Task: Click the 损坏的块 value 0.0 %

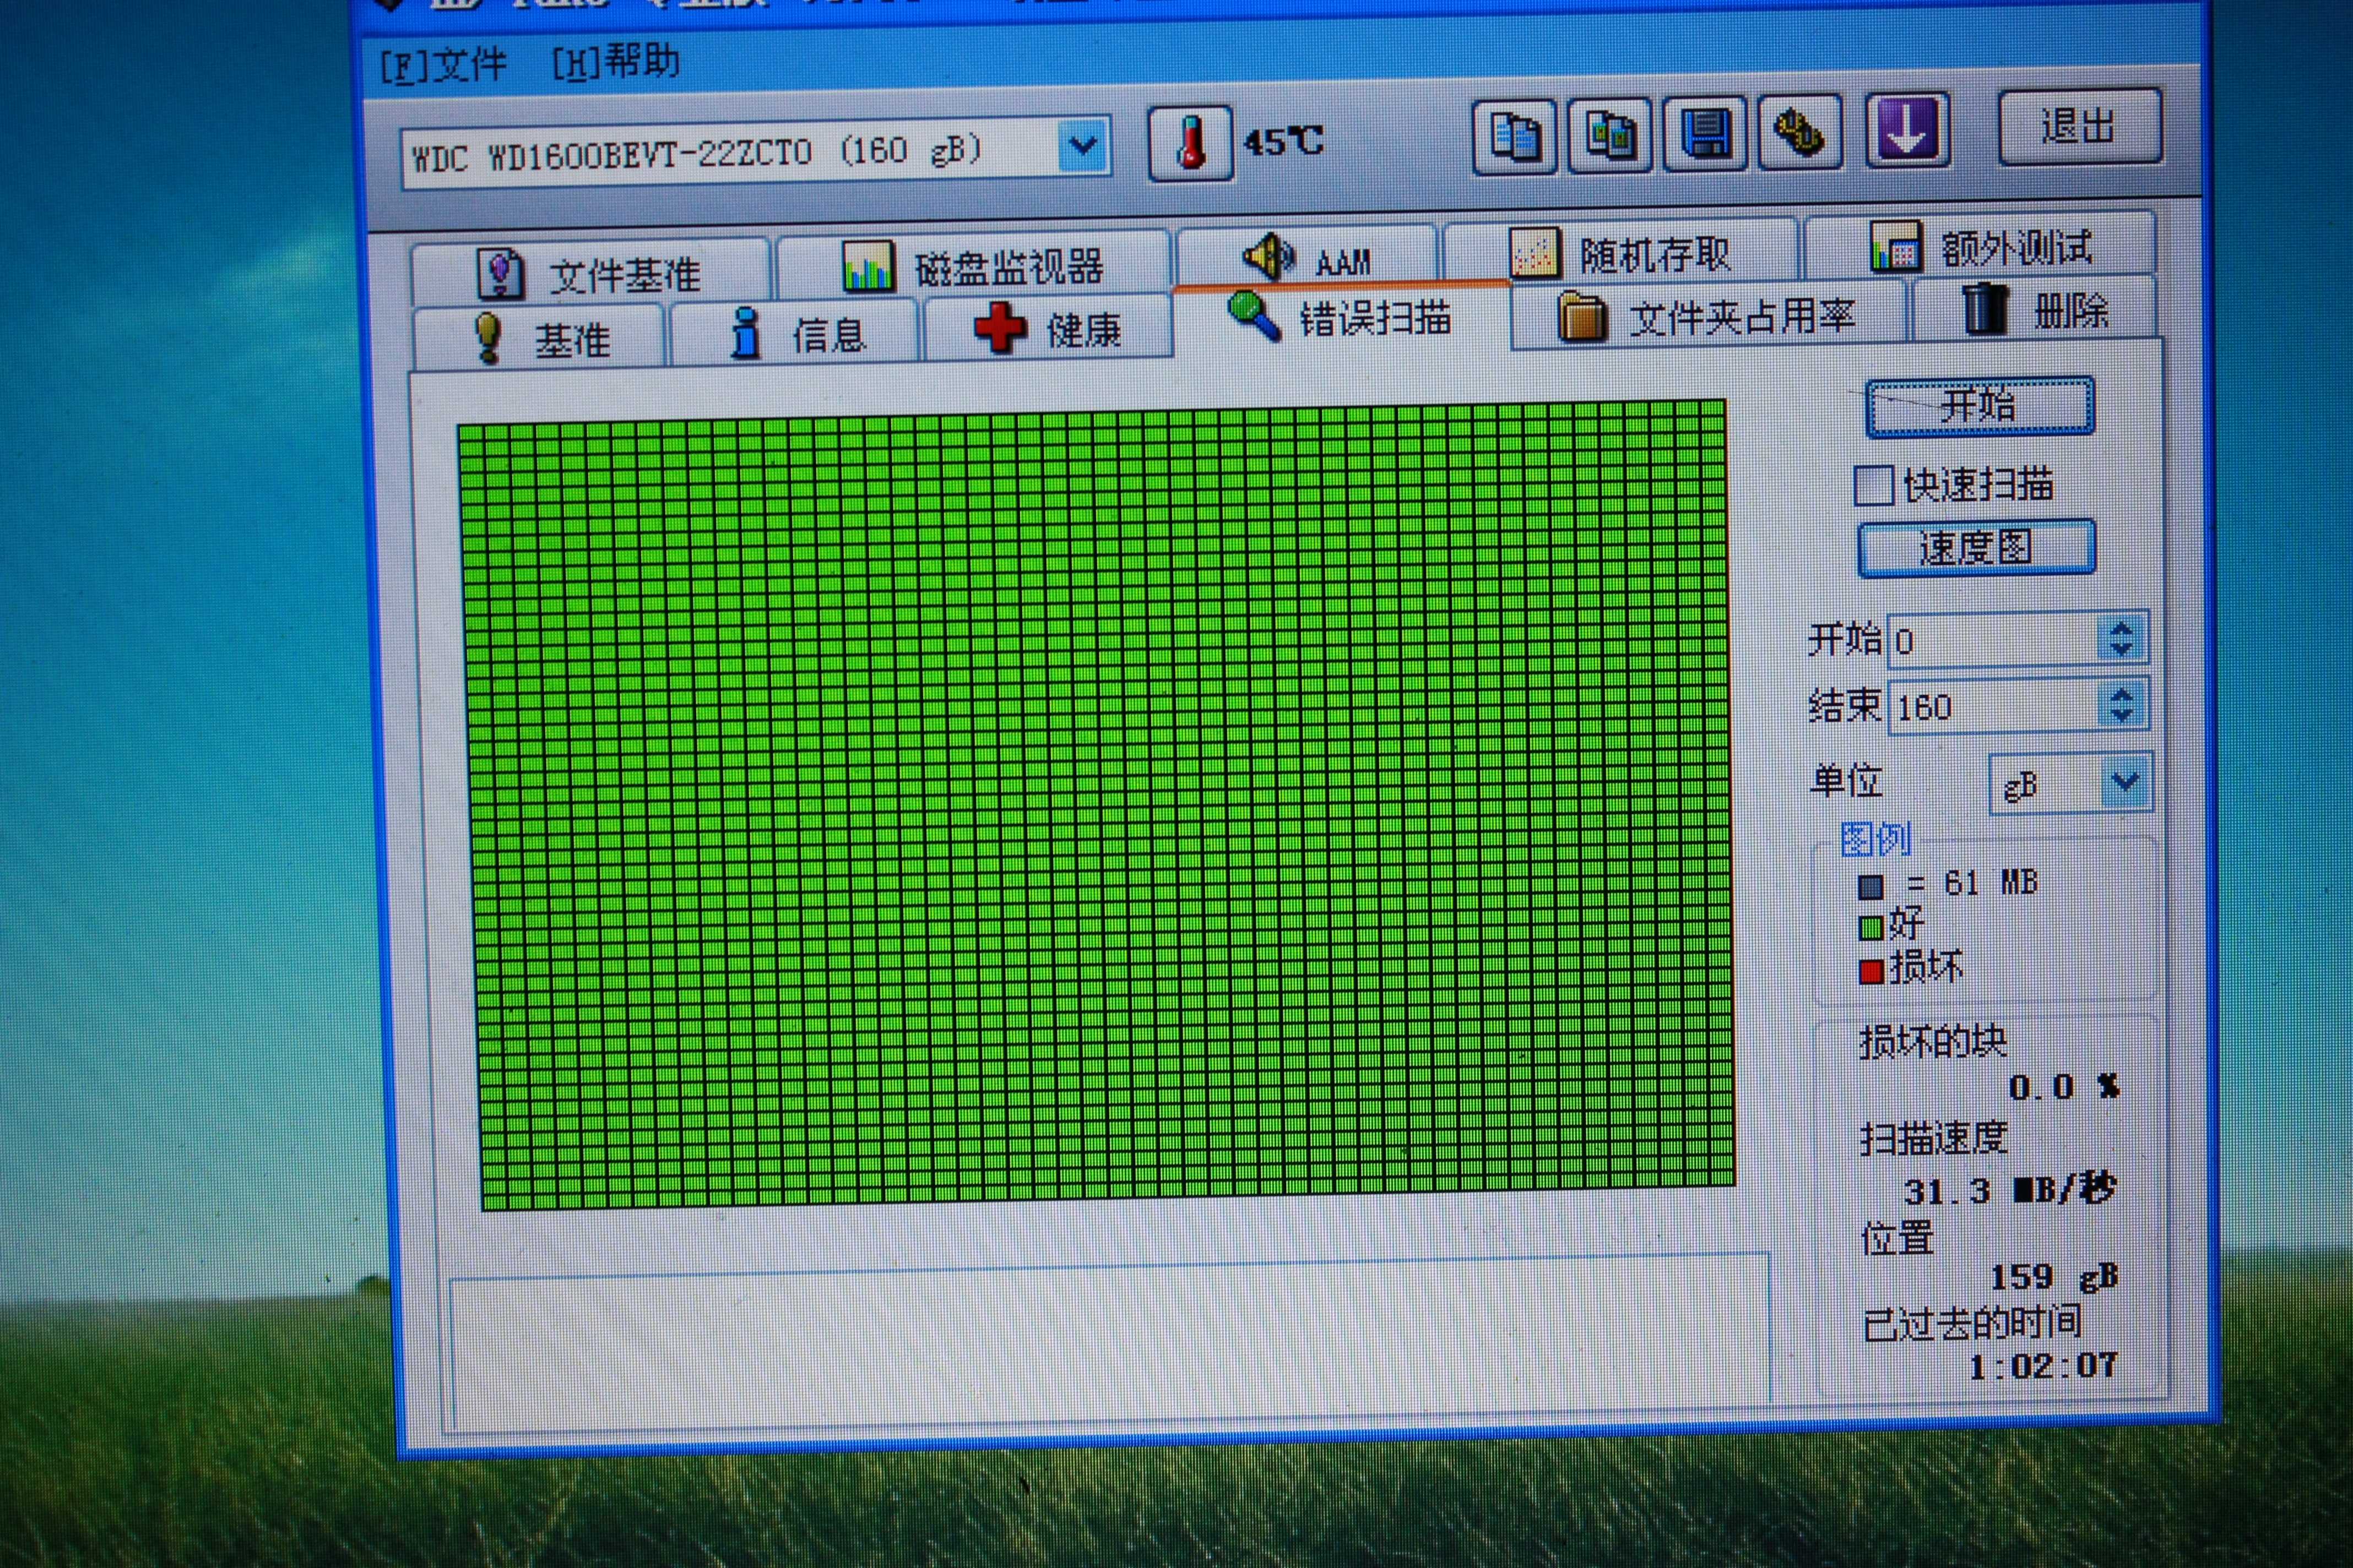Action: click(x=2064, y=1086)
